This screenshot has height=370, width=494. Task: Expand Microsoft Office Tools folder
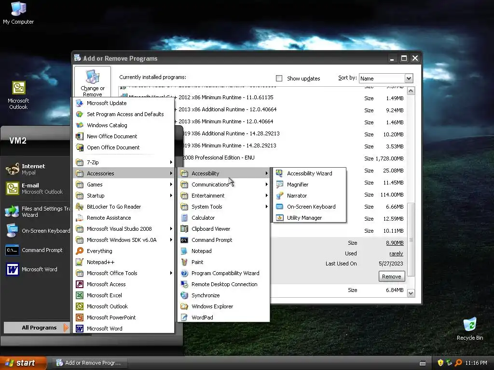(123, 273)
